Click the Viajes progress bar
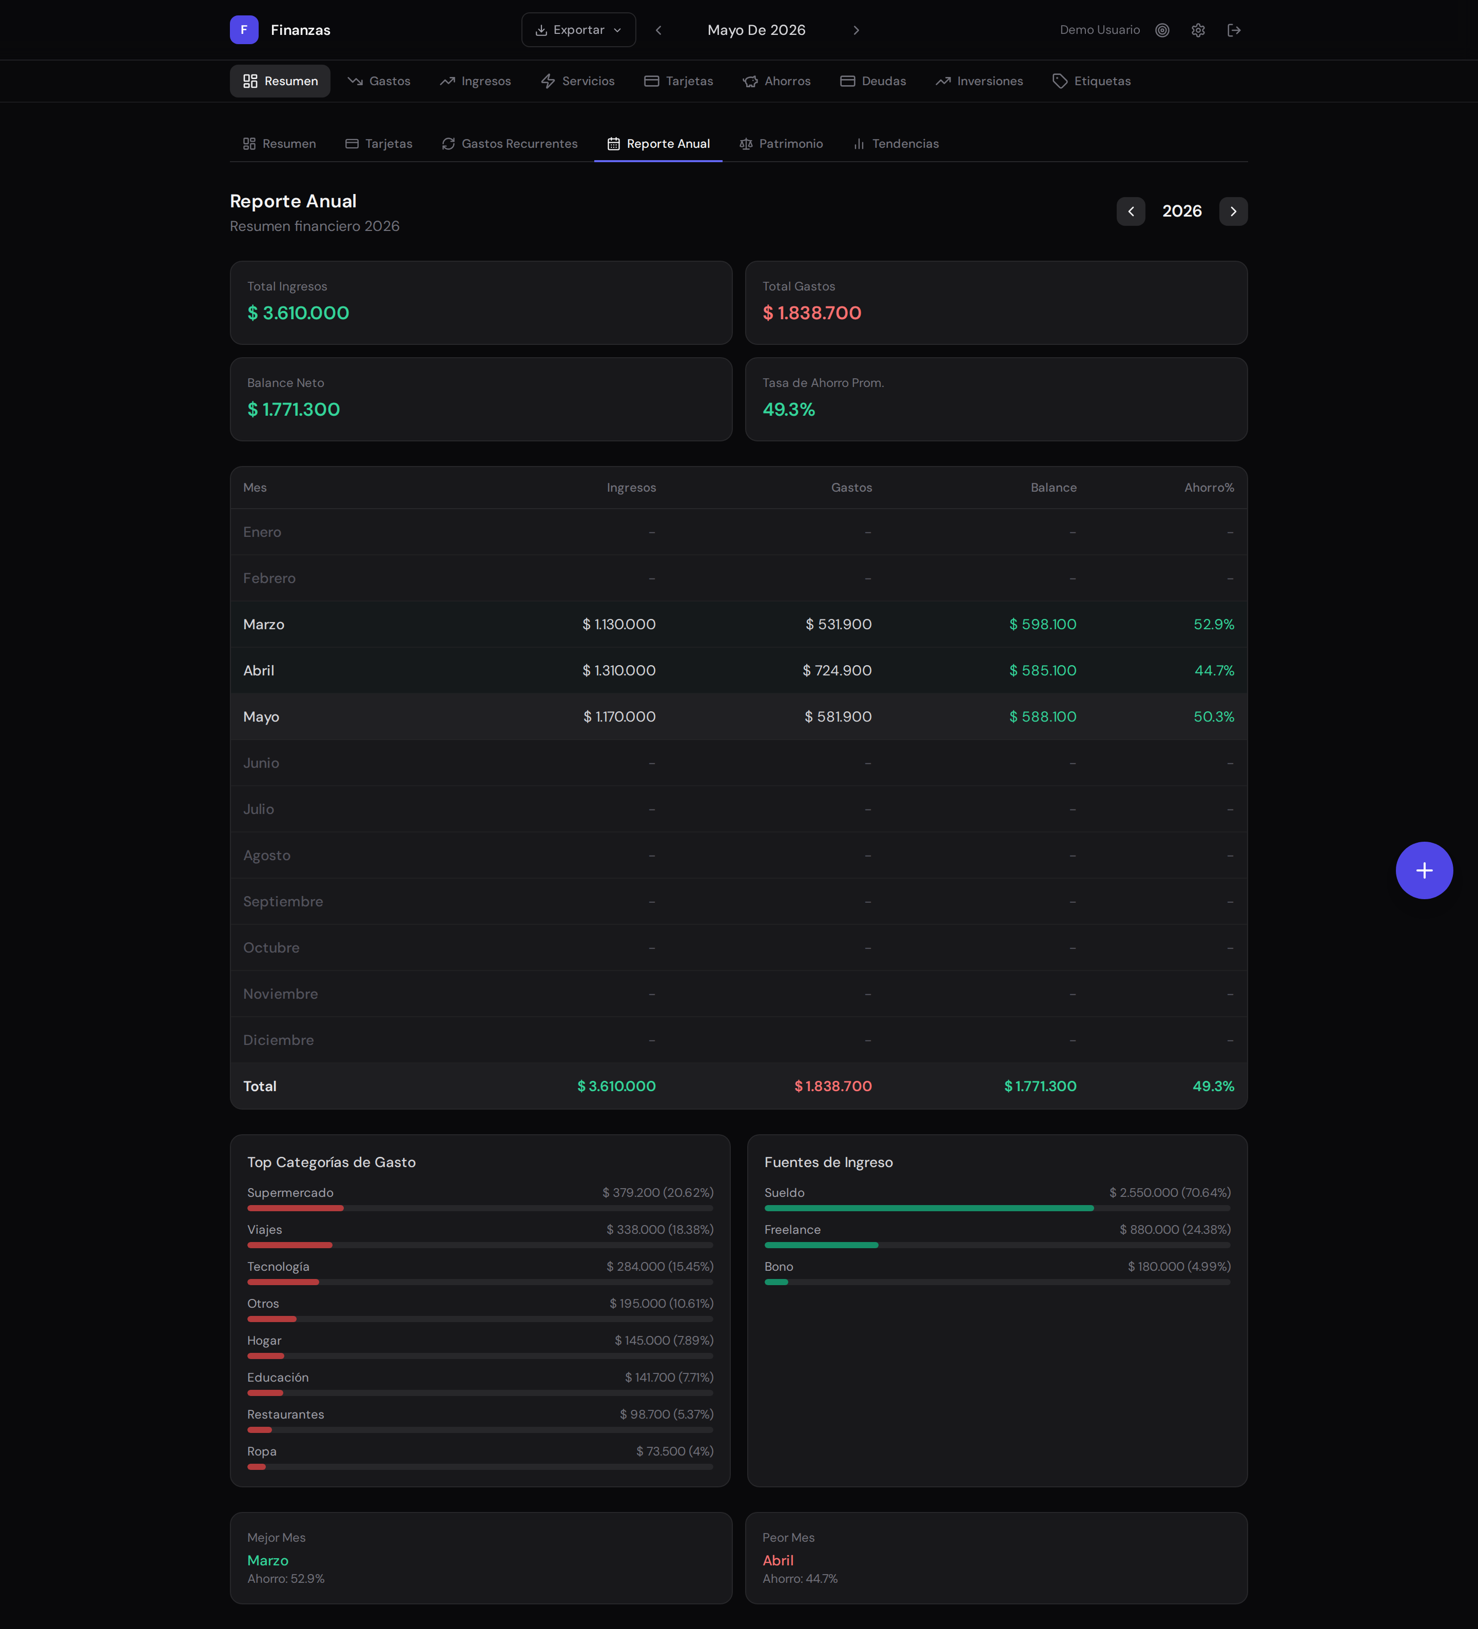 click(480, 1245)
